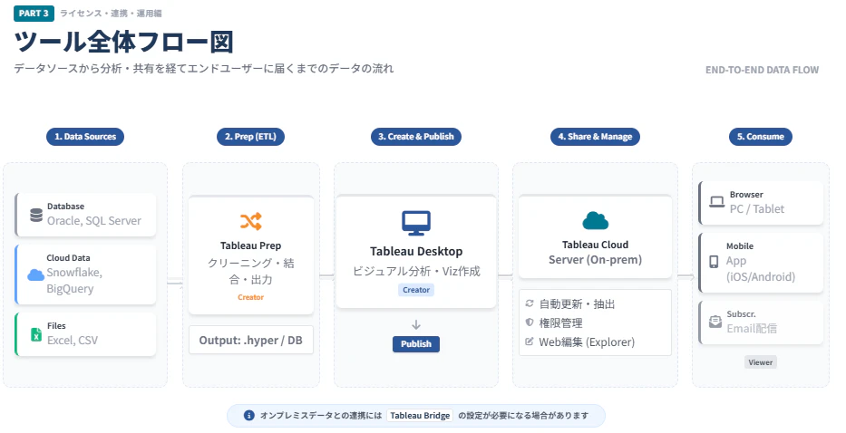Click the Tableau Cloud heading
The height and width of the screenshot is (433, 846).
pyautogui.click(x=595, y=245)
